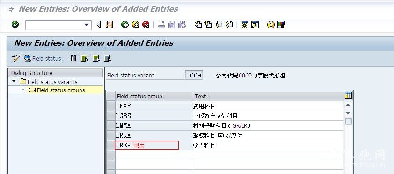This screenshot has height=174, width=394.
Task: Click the table scroll up arrow
Action: (348, 105)
